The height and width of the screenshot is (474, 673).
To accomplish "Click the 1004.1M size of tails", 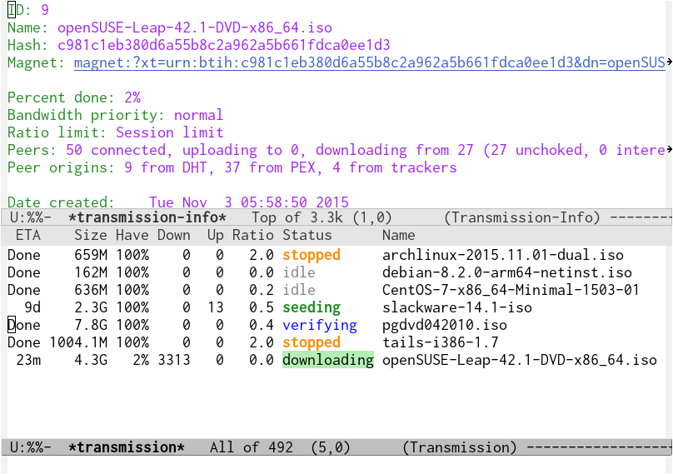I will coord(78,342).
